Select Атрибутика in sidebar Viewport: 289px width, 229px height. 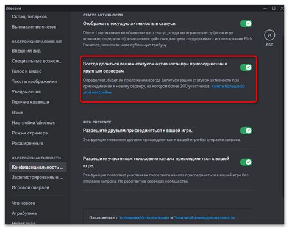[x=24, y=213]
